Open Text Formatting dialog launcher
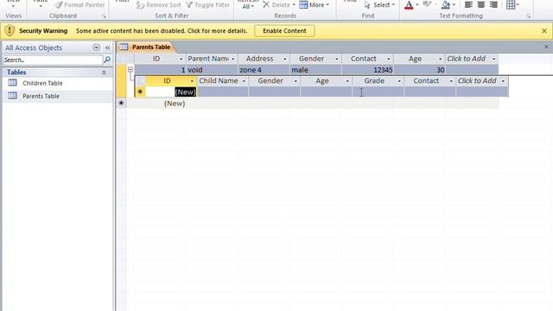Viewport: 553px width, 311px height. pos(528,16)
